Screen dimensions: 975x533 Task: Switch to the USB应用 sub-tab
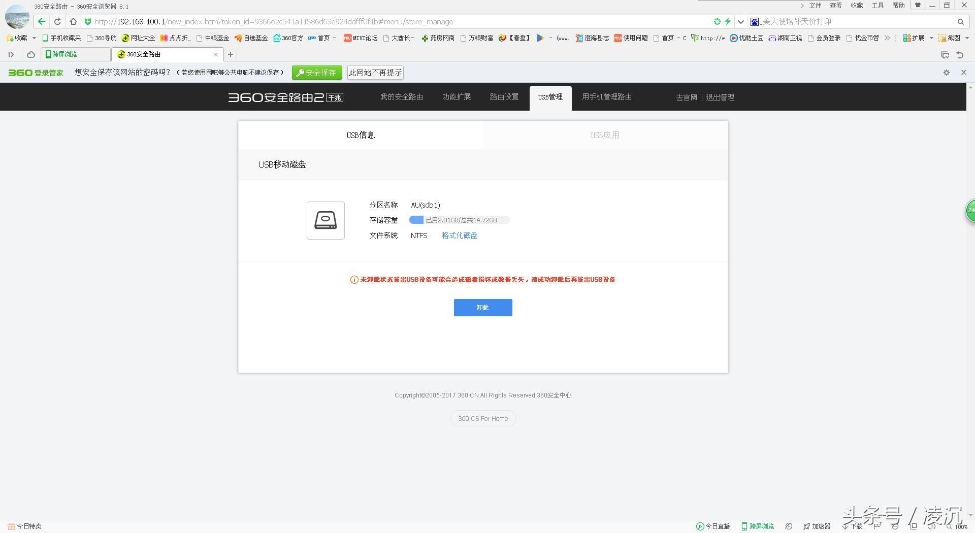click(605, 135)
